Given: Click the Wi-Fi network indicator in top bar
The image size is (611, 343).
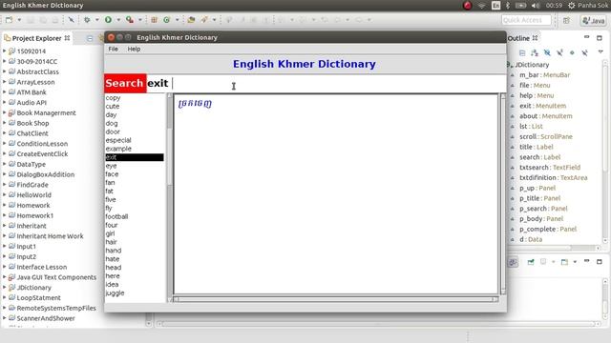Looking at the screenshot, I should (481, 6).
